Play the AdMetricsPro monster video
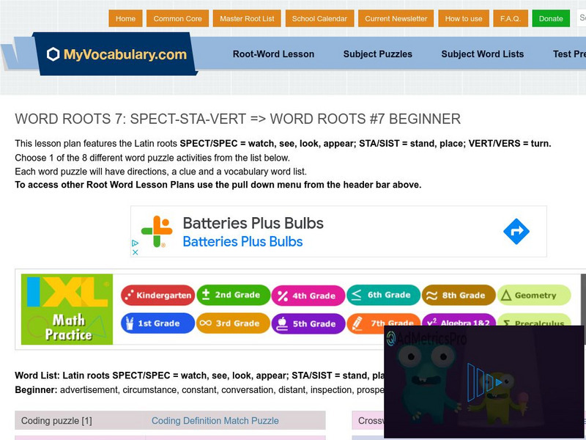Image resolution: width=586 pixels, height=440 pixels. (x=485, y=382)
